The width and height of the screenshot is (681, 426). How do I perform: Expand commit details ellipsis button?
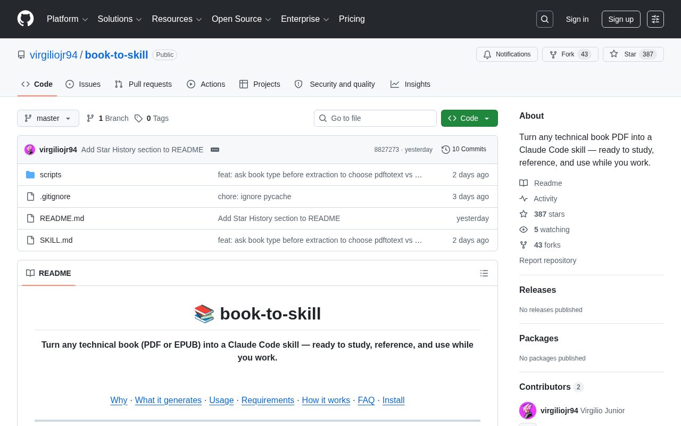click(x=215, y=150)
